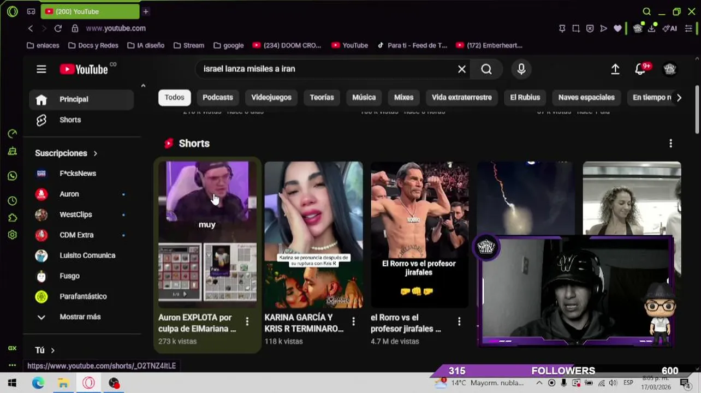Select the El Rubius chip

tap(525, 97)
